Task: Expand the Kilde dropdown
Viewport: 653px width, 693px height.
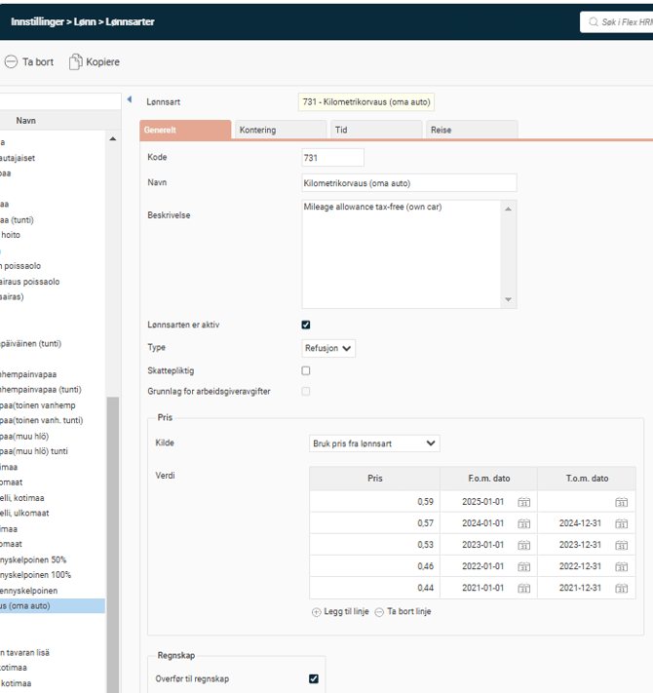Action: [x=373, y=443]
